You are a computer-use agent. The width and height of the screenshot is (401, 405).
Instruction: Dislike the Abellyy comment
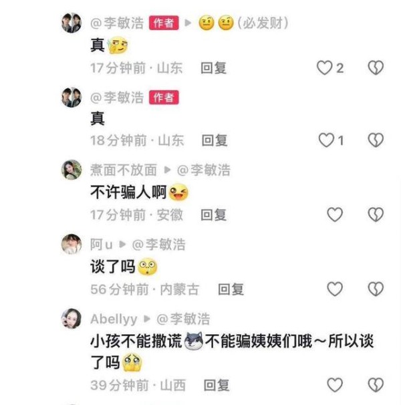[376, 385]
